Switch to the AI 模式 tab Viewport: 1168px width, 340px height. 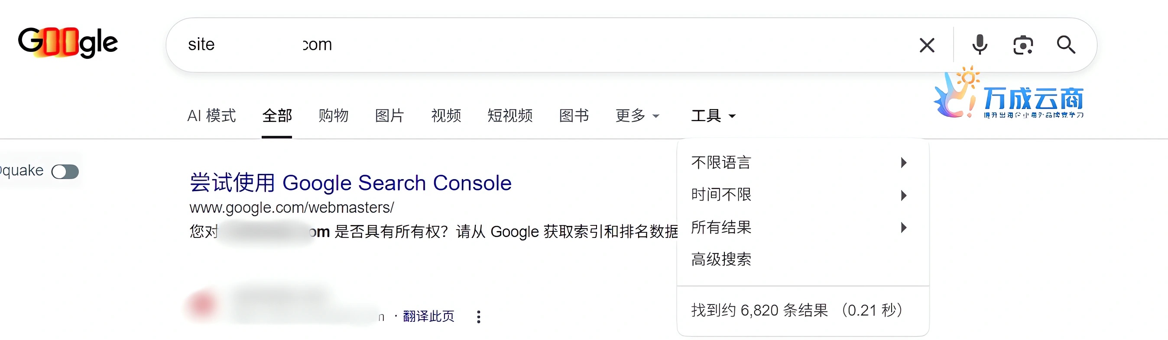(211, 115)
